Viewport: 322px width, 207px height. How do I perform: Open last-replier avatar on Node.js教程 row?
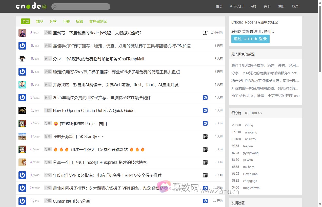tap(205, 33)
